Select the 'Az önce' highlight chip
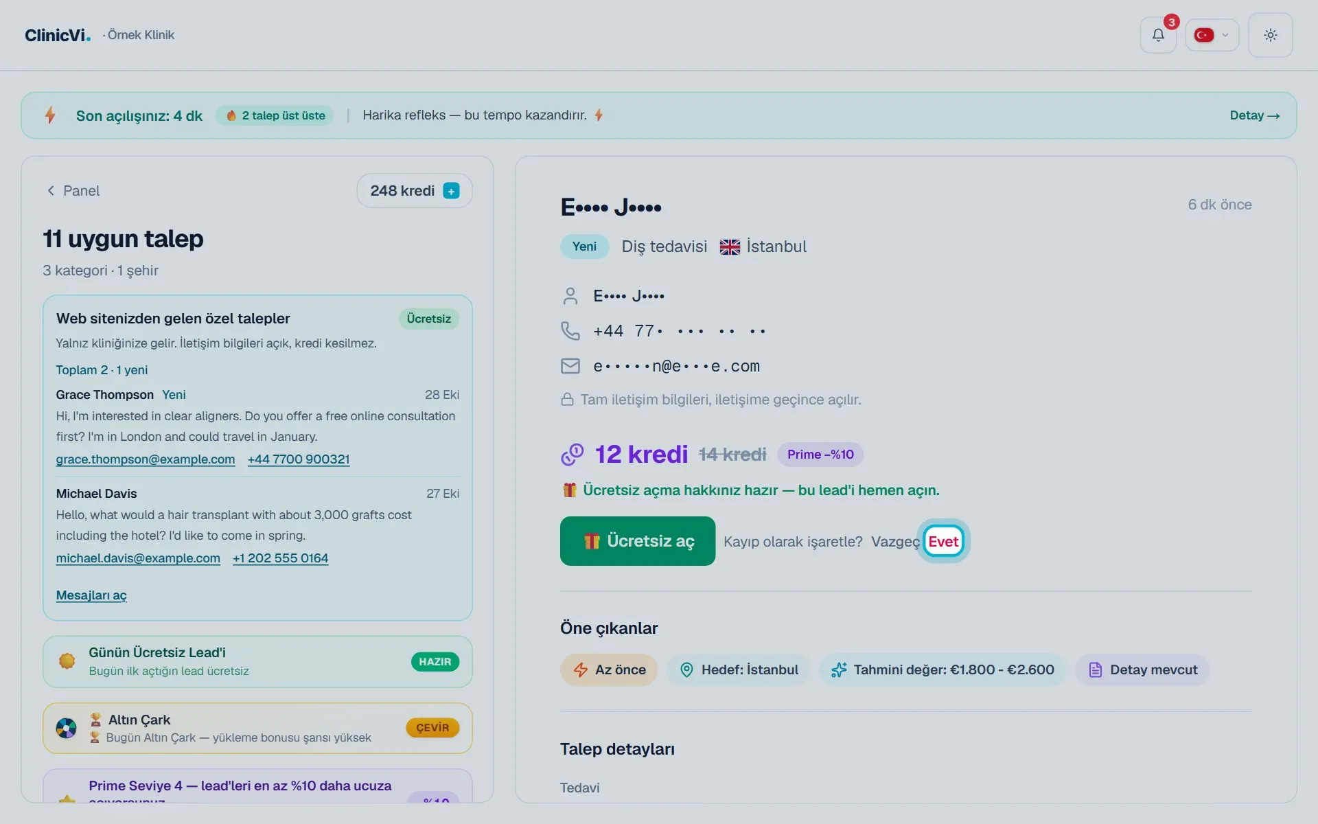Screen dimensions: 1318x824 [x=609, y=670]
